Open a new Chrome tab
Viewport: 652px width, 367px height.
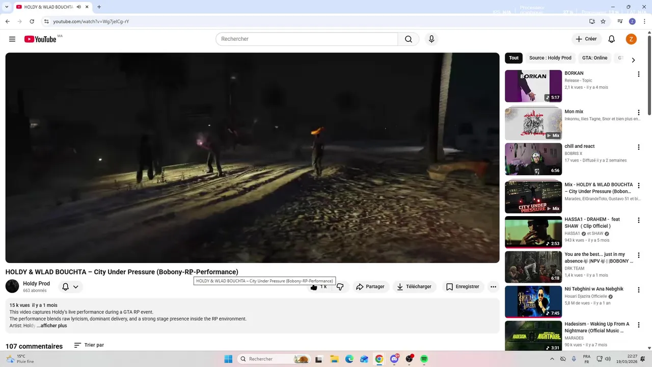click(x=99, y=7)
